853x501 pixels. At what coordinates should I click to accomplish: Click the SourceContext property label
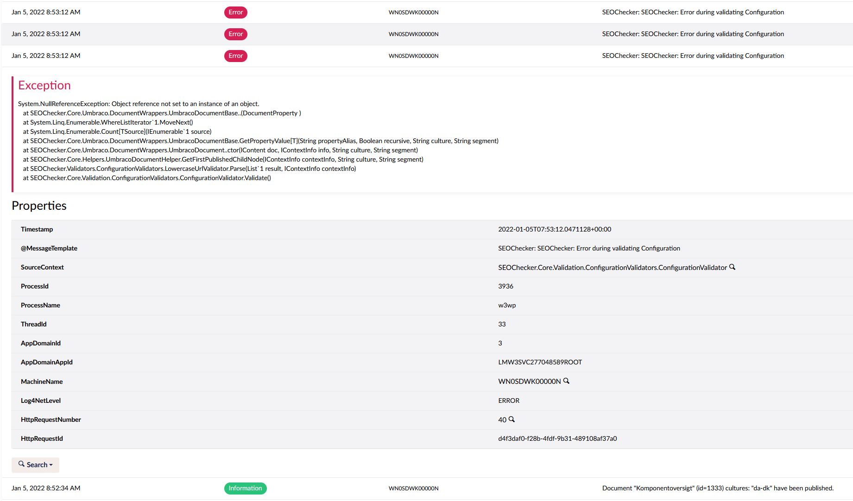click(x=42, y=267)
